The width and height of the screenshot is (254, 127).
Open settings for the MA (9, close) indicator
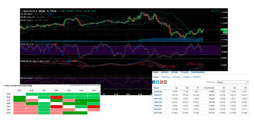pos(38,20)
